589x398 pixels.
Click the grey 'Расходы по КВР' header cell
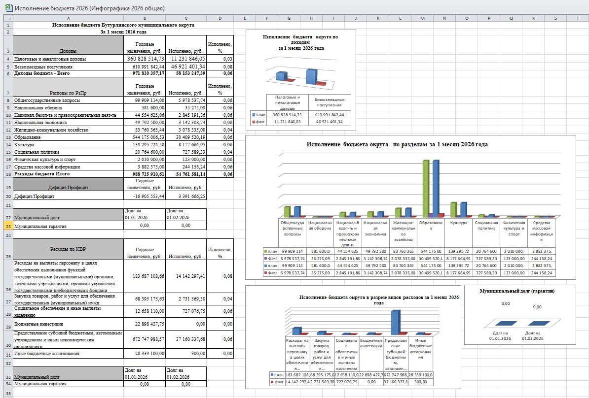pyautogui.click(x=68, y=249)
